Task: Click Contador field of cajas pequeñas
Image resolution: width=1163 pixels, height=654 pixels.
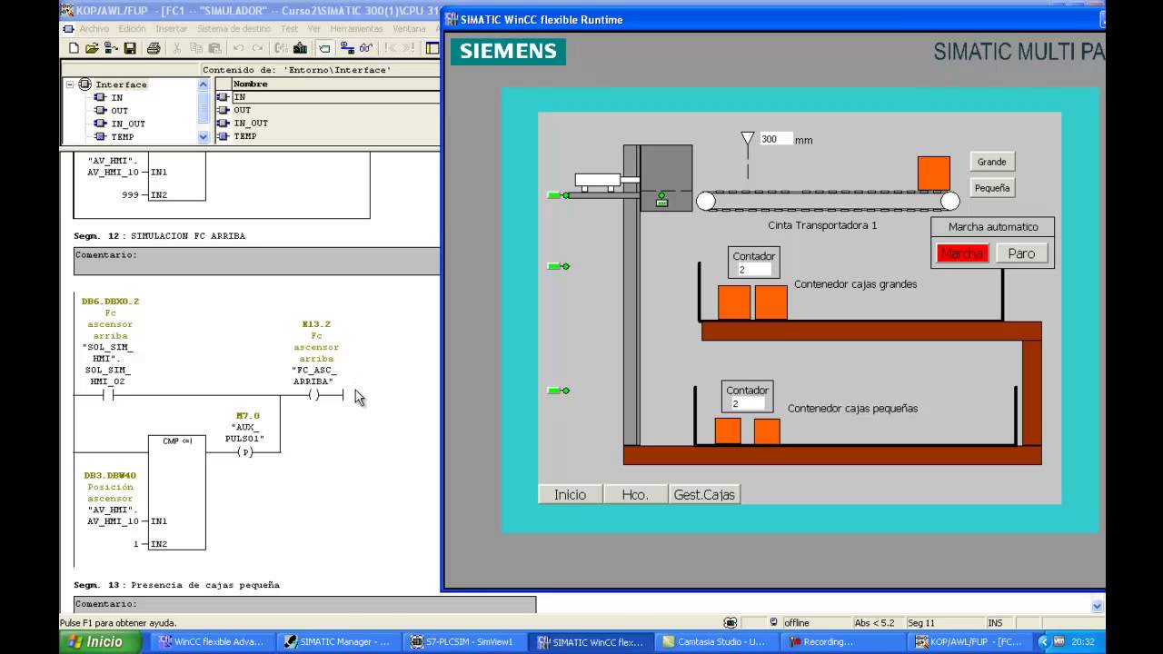Action: pyautogui.click(x=747, y=403)
